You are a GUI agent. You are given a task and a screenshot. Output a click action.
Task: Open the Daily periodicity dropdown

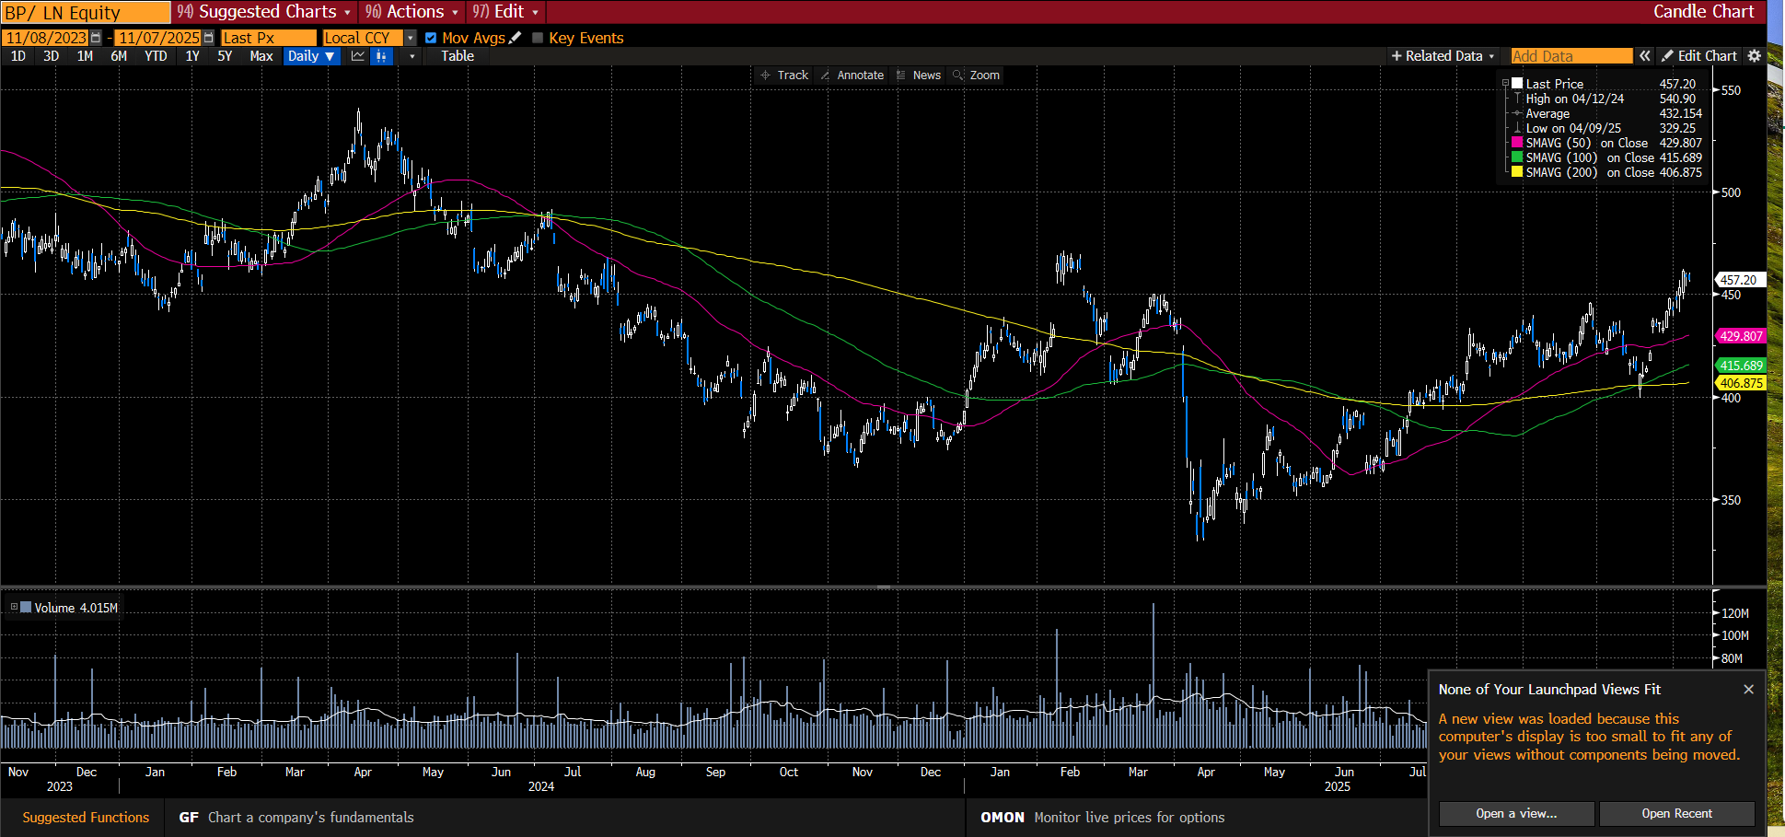(311, 56)
